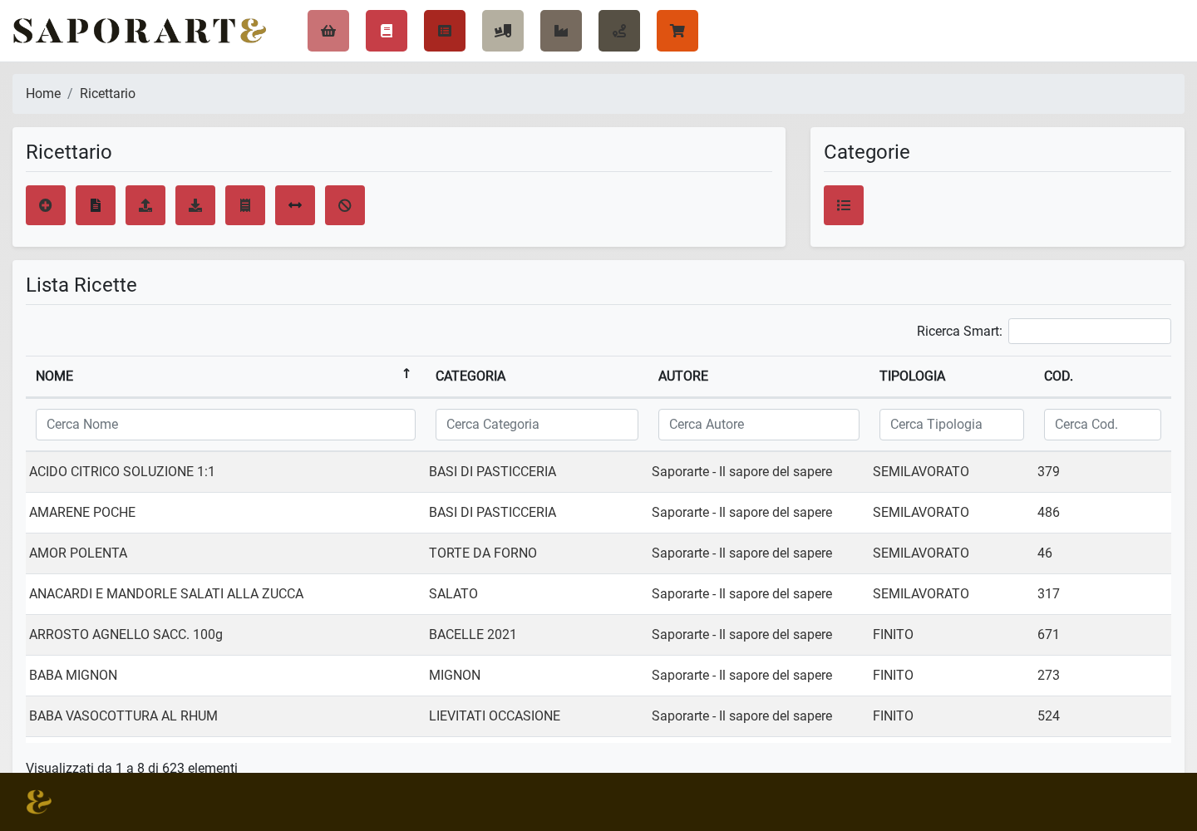This screenshot has width=1197, height=831.
Task: Click the ampersand logo in footer
Action: tap(39, 802)
